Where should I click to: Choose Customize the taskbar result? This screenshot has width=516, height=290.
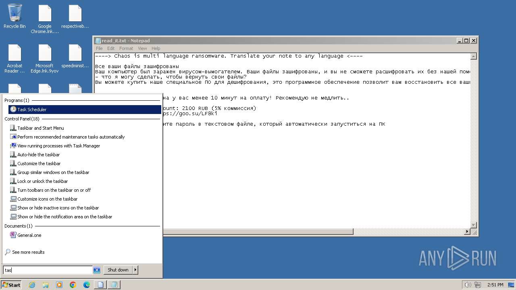[x=39, y=164]
